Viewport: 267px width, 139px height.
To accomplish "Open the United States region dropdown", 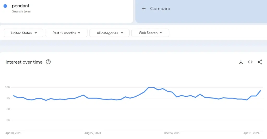I will [x=24, y=33].
